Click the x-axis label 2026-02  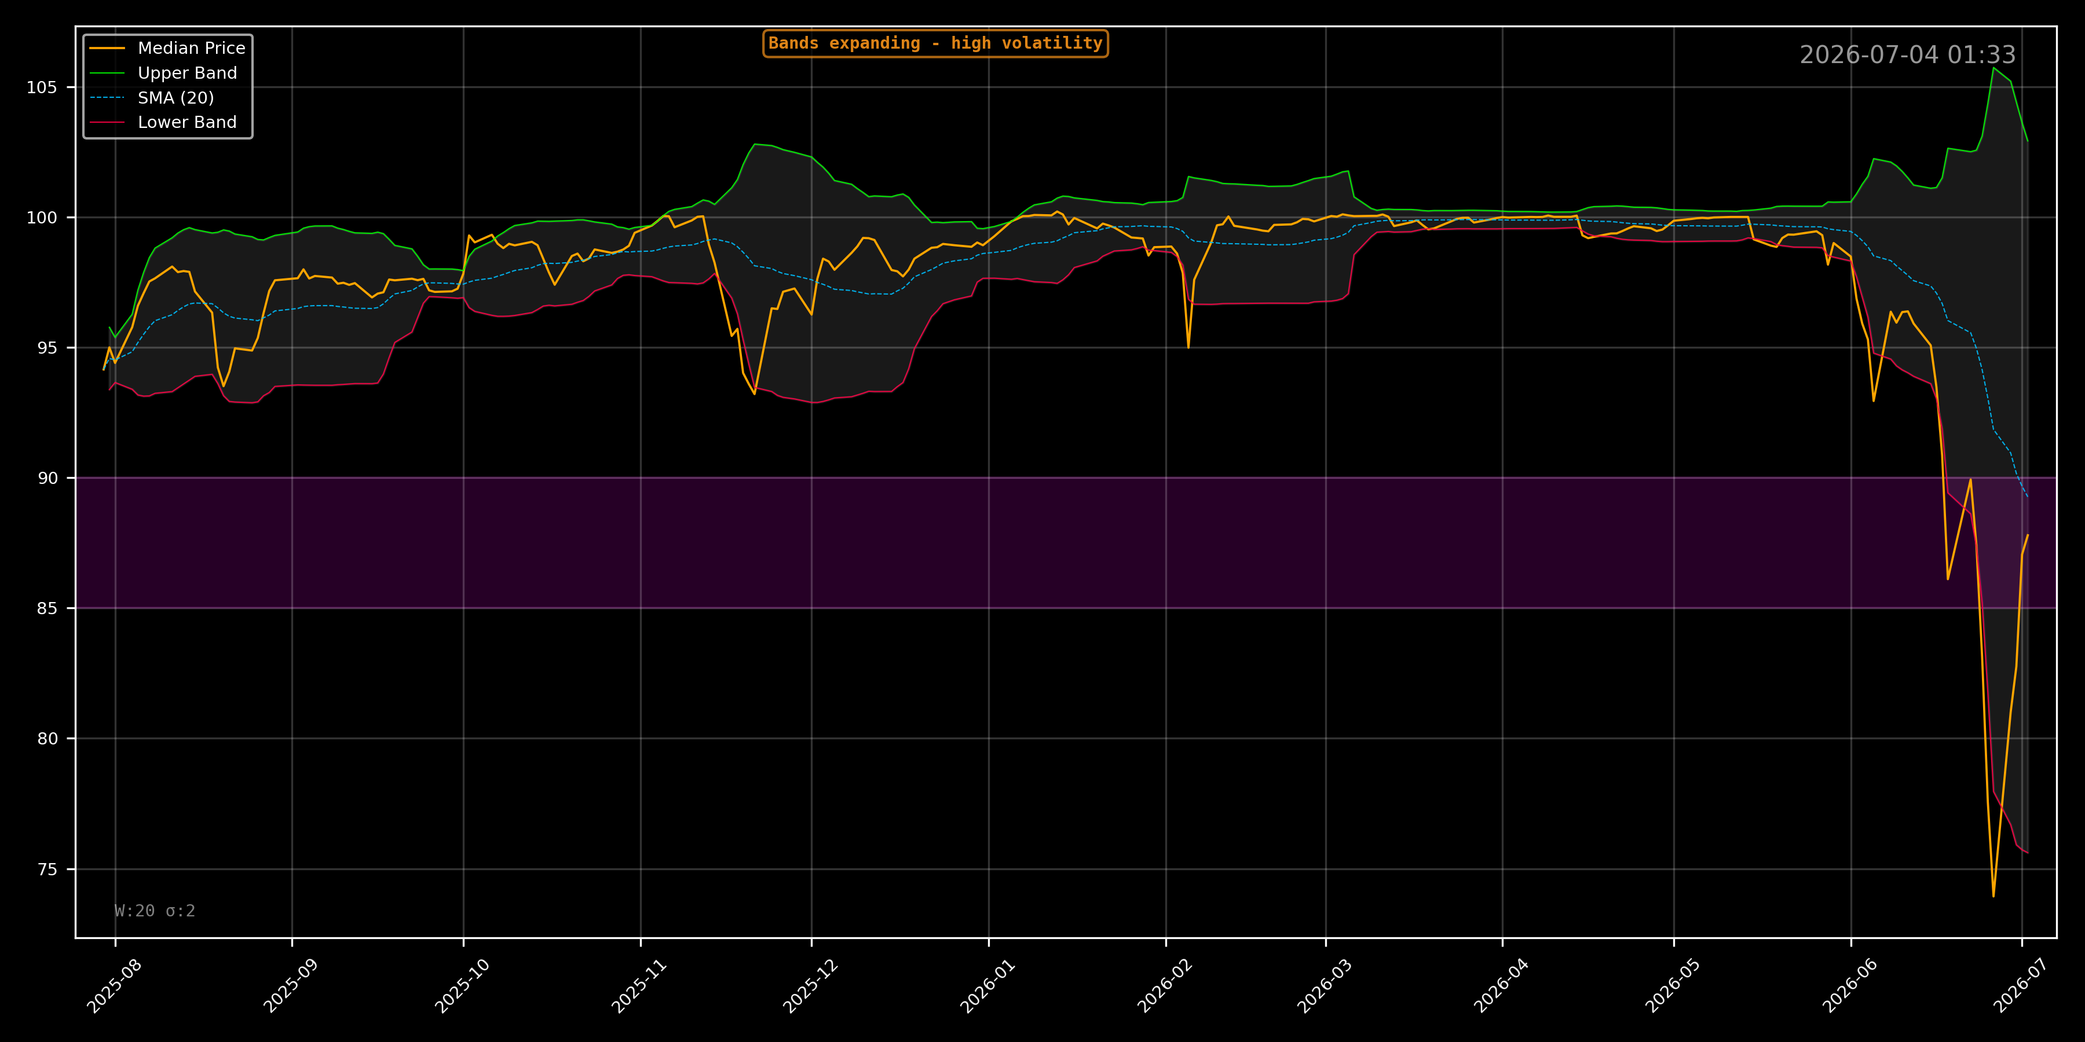tap(1165, 985)
